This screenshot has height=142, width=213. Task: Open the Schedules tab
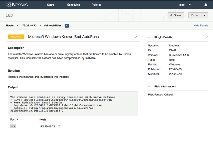[x=74, y=5]
